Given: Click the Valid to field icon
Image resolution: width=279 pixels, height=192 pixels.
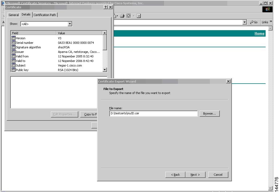Looking at the screenshot, I should click(13, 61).
